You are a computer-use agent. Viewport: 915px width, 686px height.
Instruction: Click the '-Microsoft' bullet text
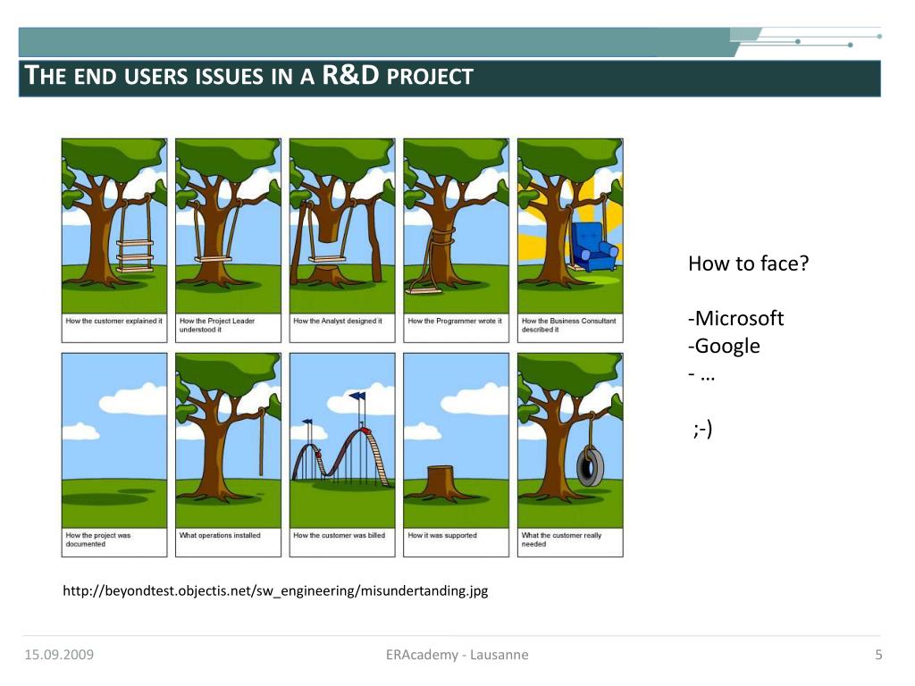pos(736,319)
